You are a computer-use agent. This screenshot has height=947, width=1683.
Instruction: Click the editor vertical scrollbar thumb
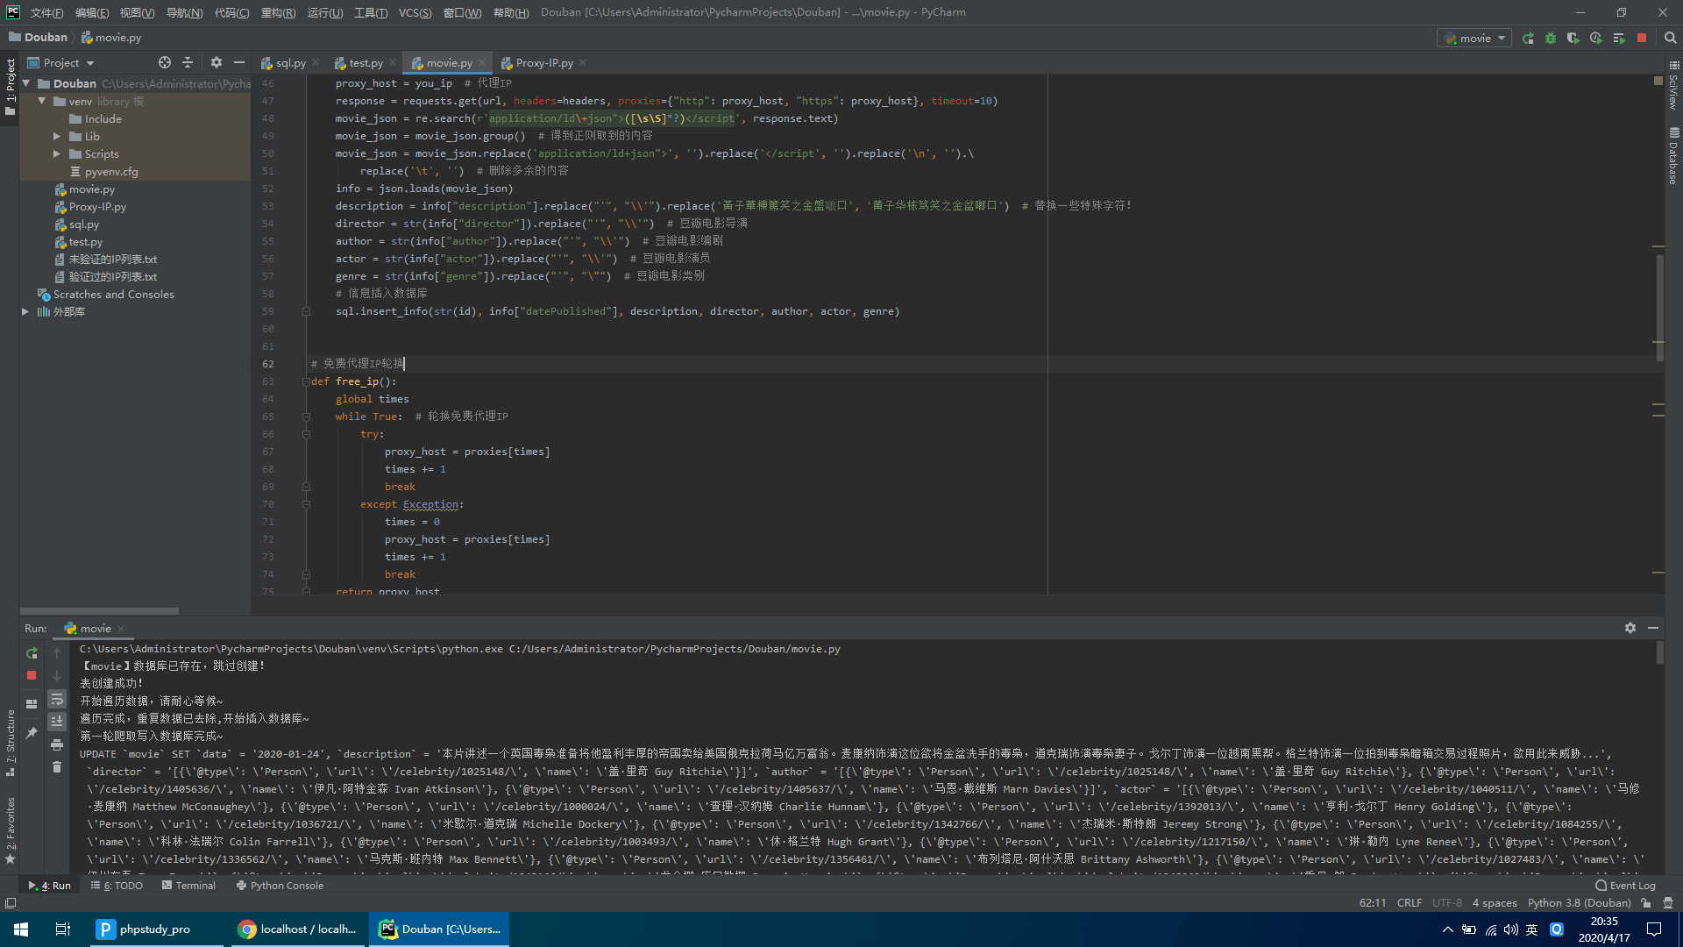(1659, 307)
